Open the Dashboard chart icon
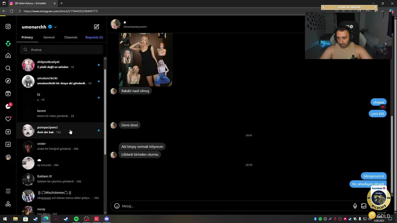397x223 pixels. [8, 144]
